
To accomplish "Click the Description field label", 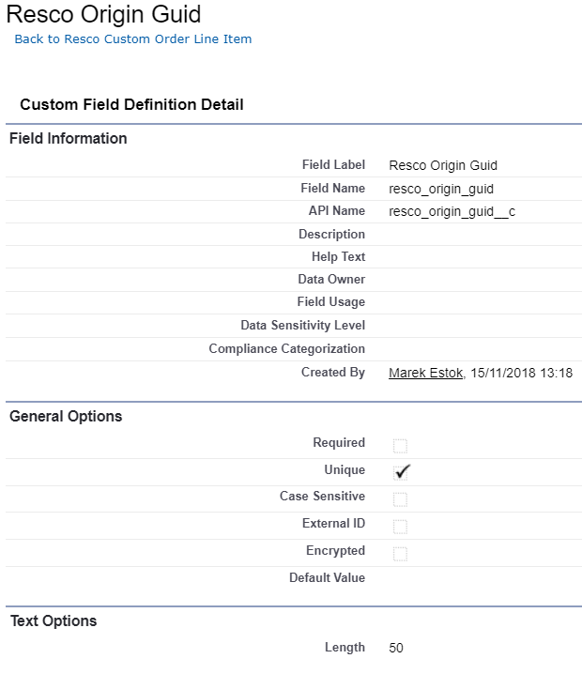I will (x=331, y=235).
